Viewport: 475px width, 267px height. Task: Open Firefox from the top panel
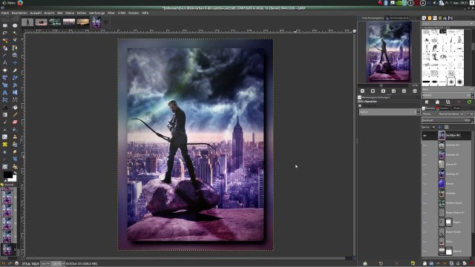(x=20, y=3)
